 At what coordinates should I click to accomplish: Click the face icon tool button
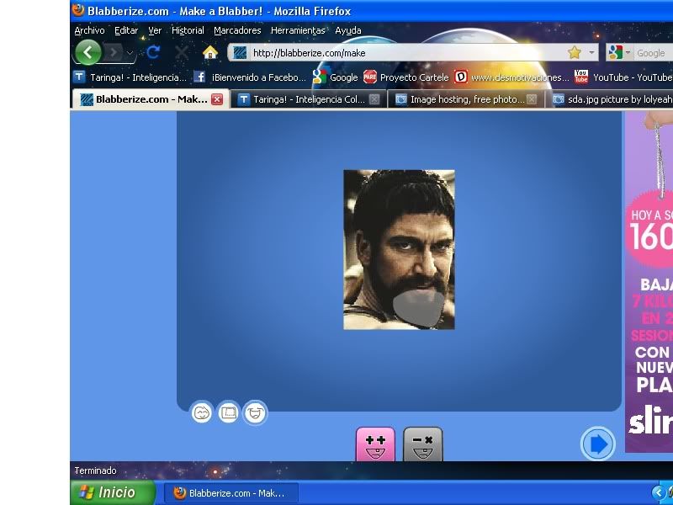[x=202, y=413]
